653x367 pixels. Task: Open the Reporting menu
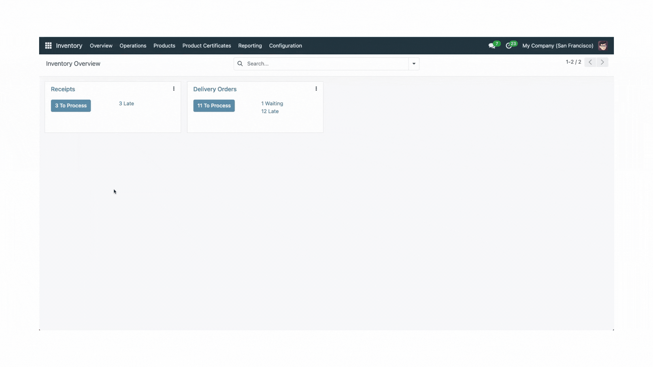250,46
